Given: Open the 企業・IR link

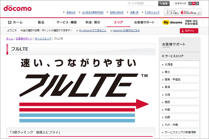Looking at the screenshot, I should pos(134,12).
